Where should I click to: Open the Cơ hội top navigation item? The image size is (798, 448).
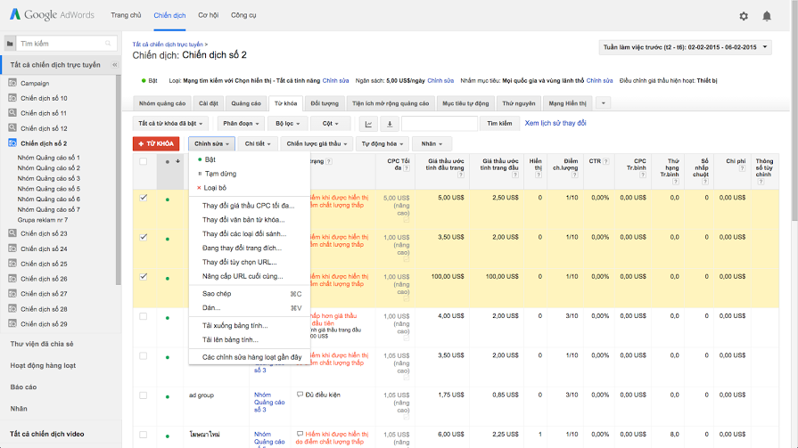tap(208, 15)
